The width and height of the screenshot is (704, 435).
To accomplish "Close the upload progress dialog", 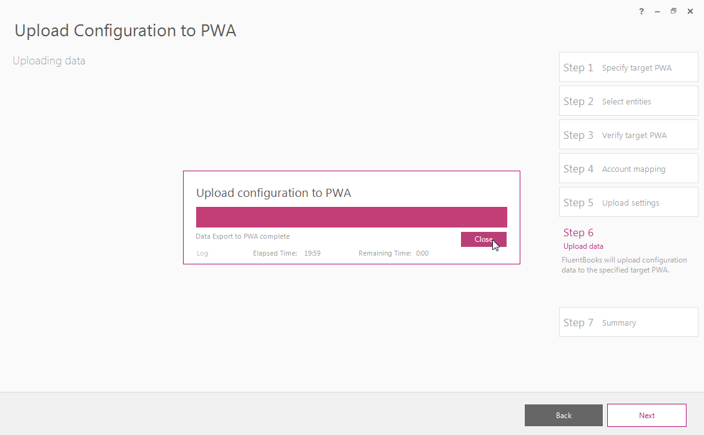I will [x=483, y=239].
